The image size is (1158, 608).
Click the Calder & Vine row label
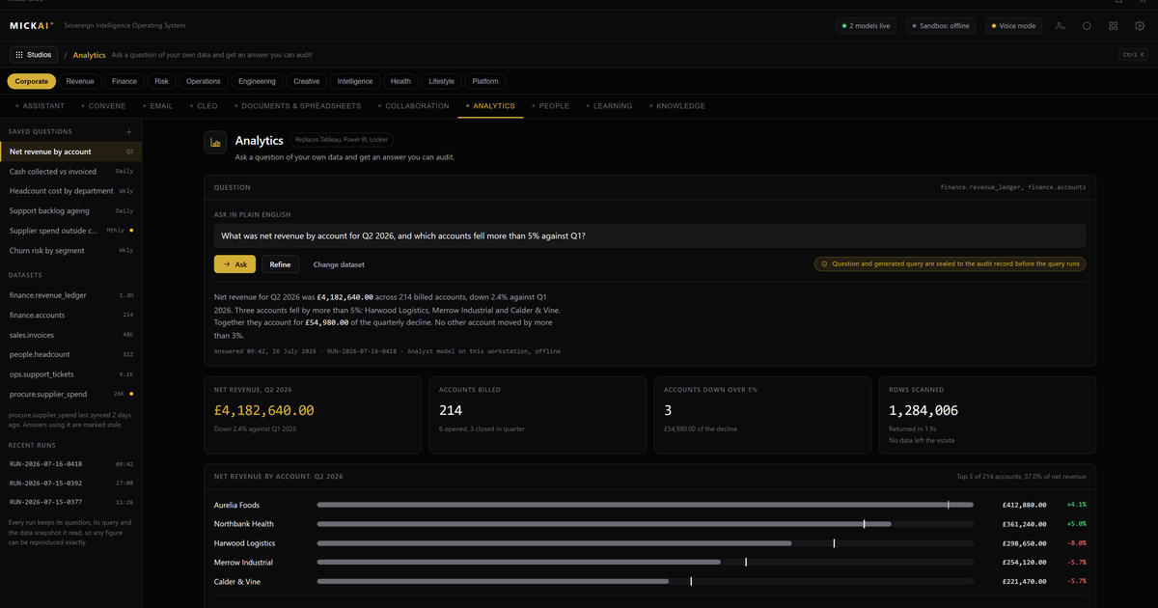237,582
